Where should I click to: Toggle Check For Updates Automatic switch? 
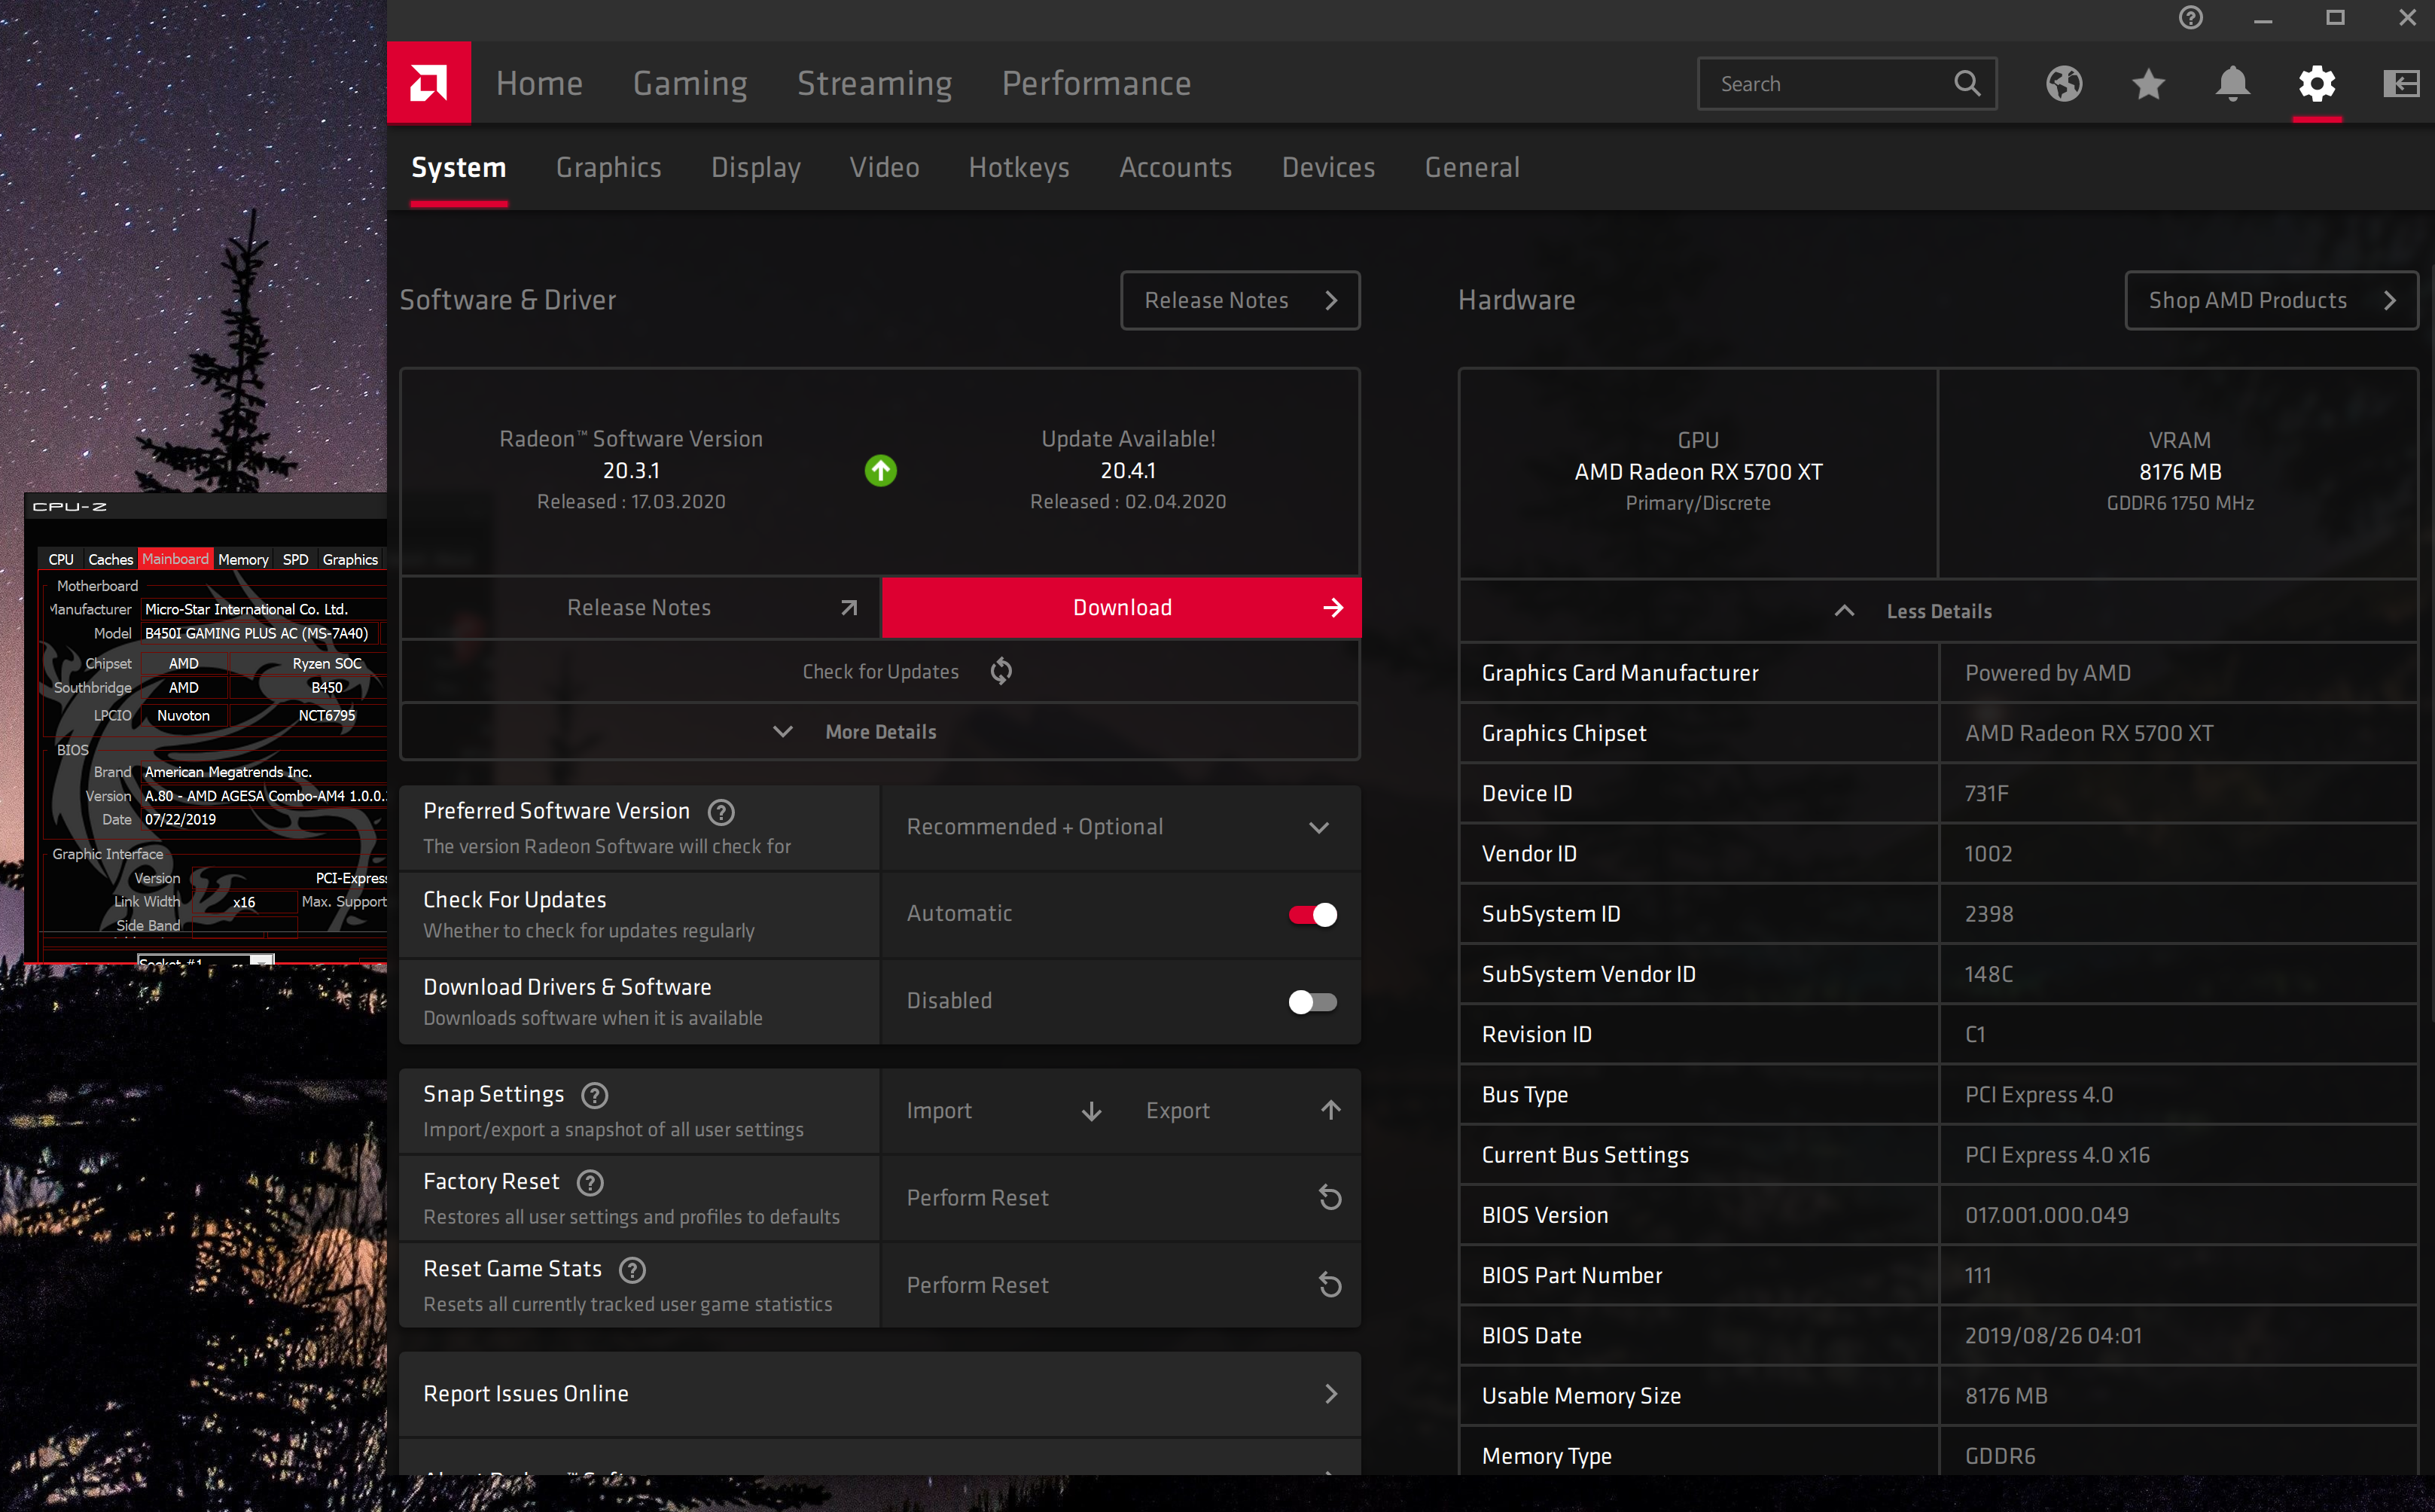click(1312, 914)
